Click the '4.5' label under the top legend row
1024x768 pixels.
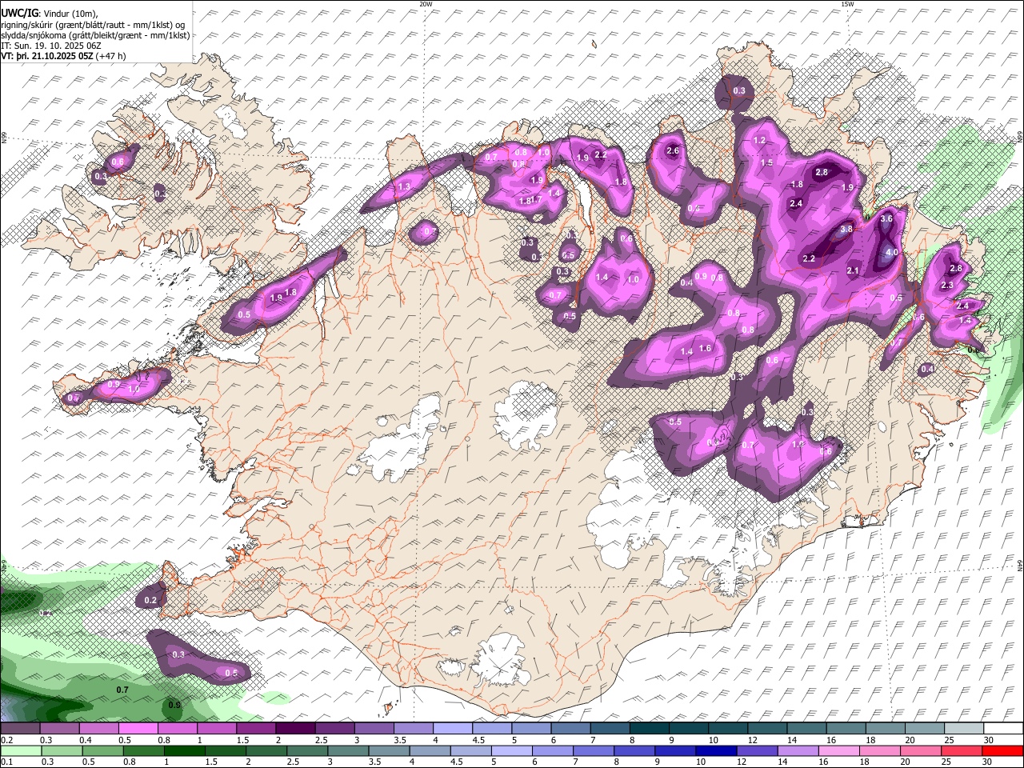coord(478,741)
